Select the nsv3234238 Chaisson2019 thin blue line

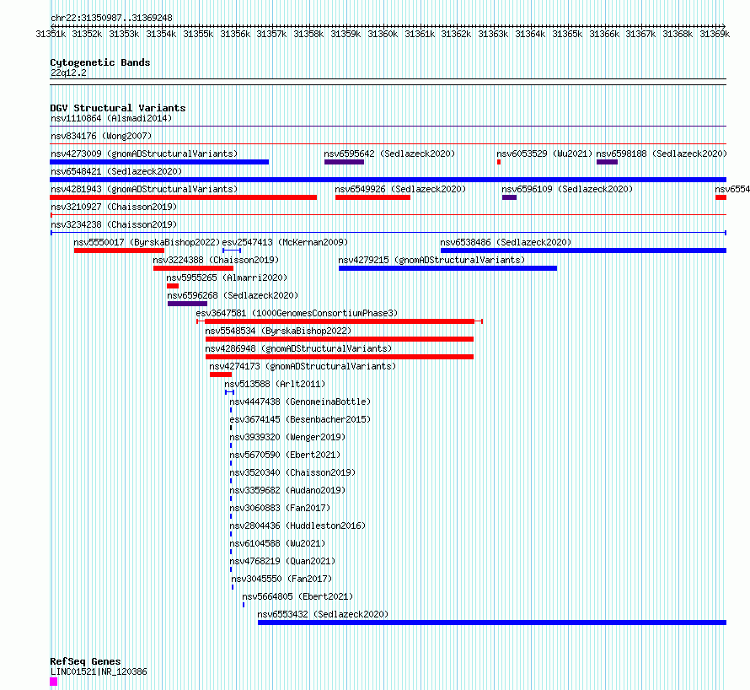coord(388,233)
